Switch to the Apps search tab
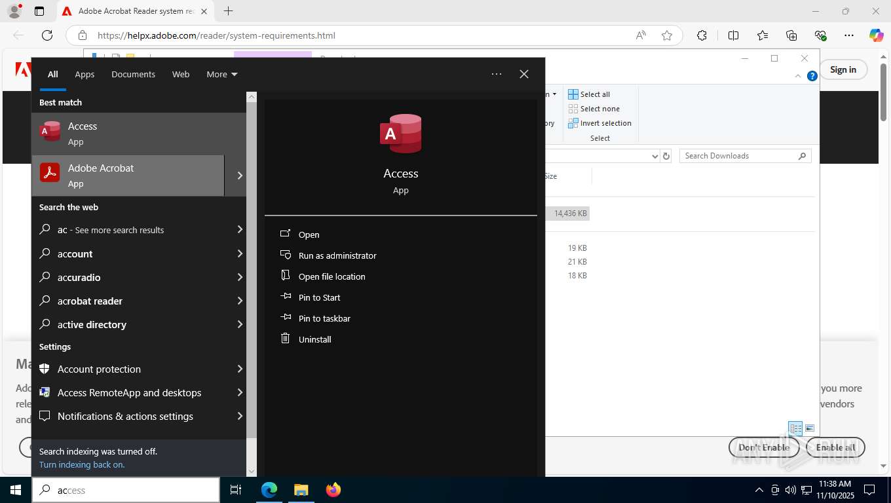 click(85, 74)
